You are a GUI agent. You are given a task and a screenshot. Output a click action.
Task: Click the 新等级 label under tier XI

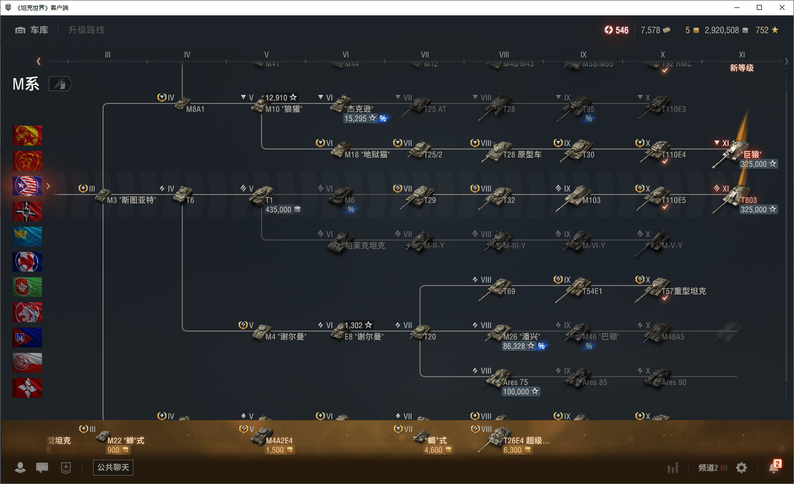[741, 68]
